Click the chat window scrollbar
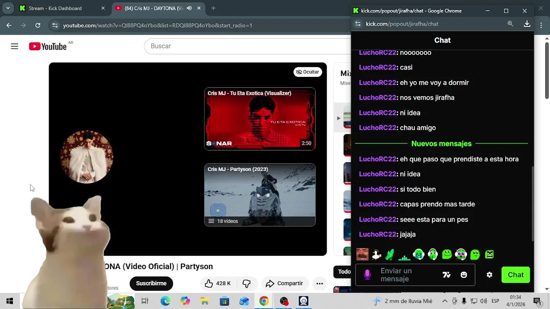 533,204
